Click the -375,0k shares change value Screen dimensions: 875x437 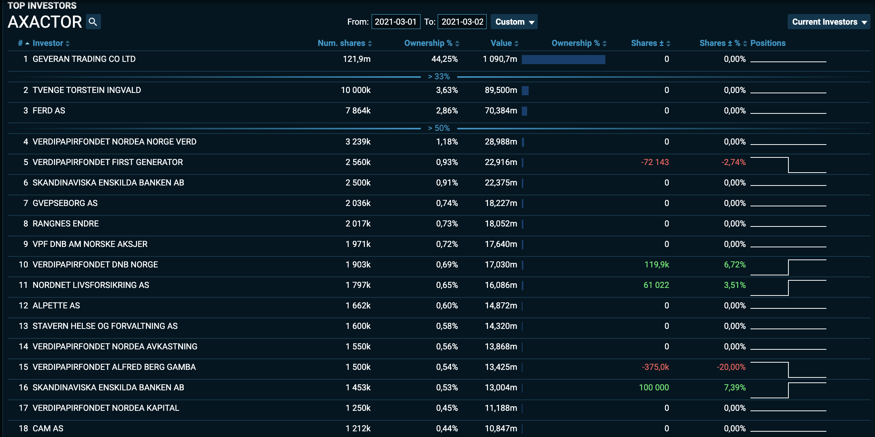(x=655, y=367)
